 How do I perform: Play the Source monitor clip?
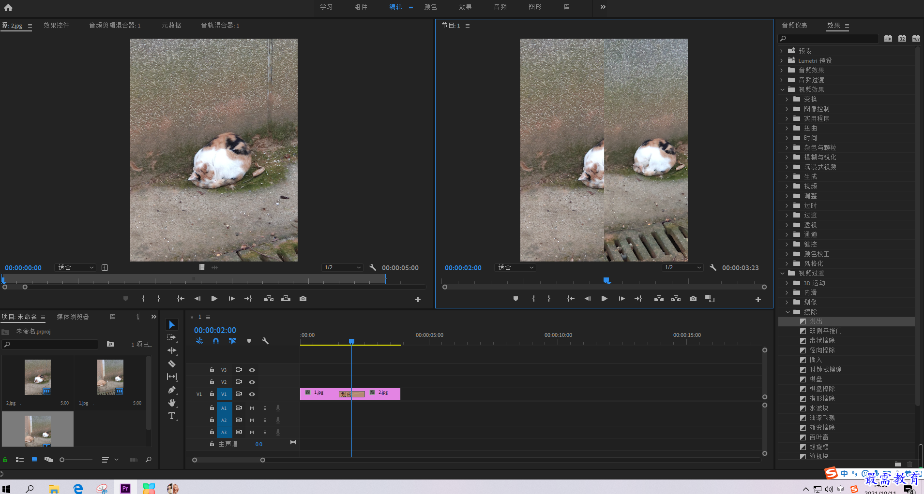click(214, 299)
